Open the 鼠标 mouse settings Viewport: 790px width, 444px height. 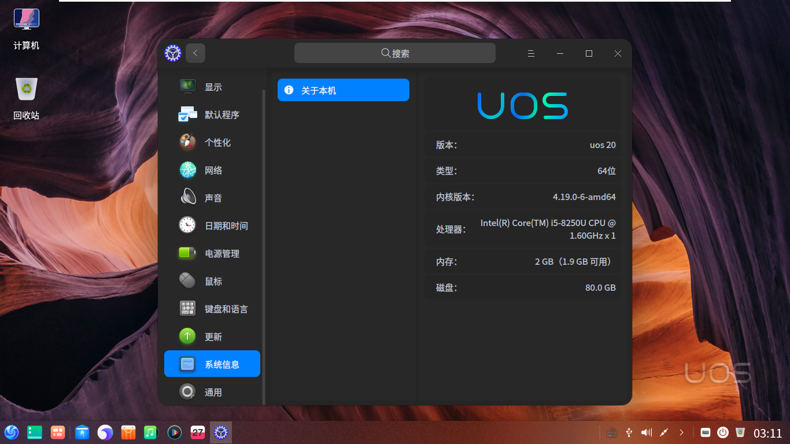pyautogui.click(x=211, y=281)
